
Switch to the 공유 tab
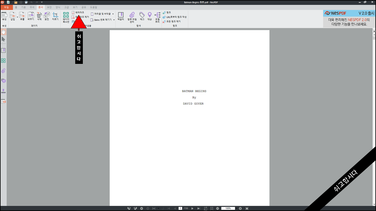[x=84, y=7]
